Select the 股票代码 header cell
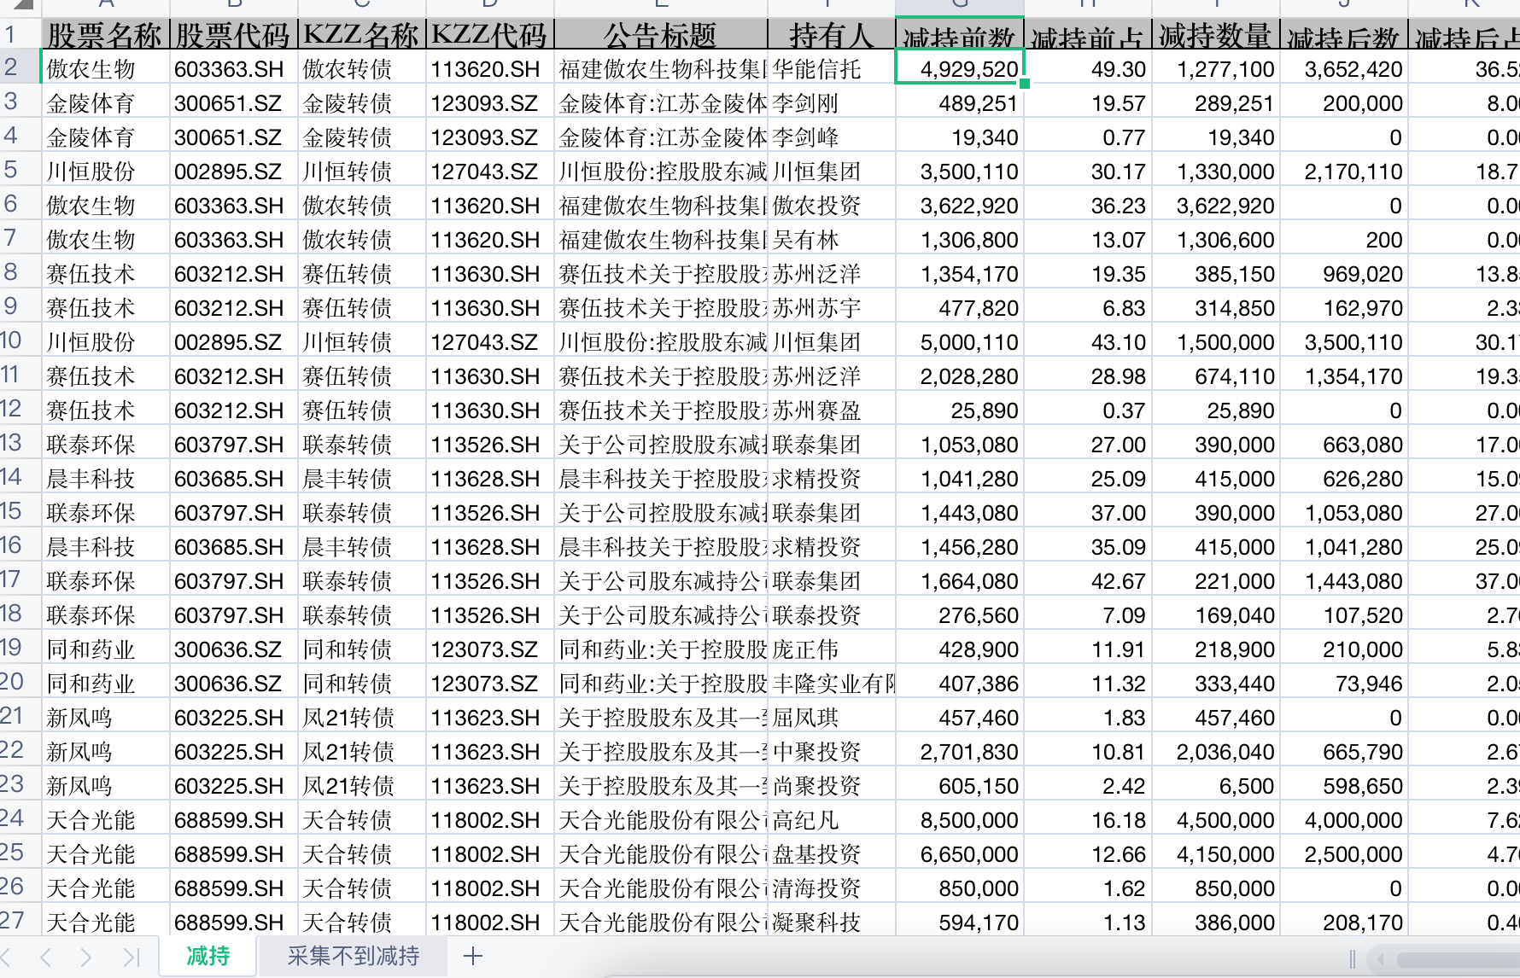1520x978 pixels. point(233,35)
